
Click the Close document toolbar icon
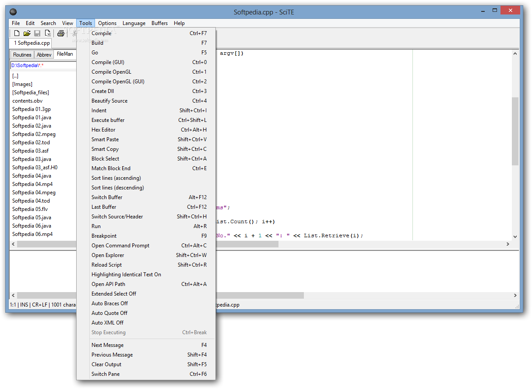point(48,33)
